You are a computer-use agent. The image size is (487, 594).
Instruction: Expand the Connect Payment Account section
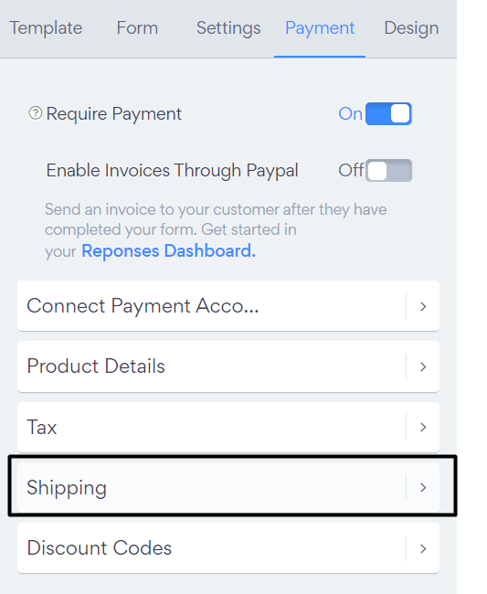(228, 306)
